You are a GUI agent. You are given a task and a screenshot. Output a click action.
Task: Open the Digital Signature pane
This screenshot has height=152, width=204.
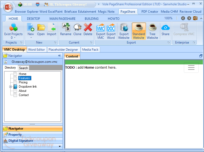[x=33, y=141]
